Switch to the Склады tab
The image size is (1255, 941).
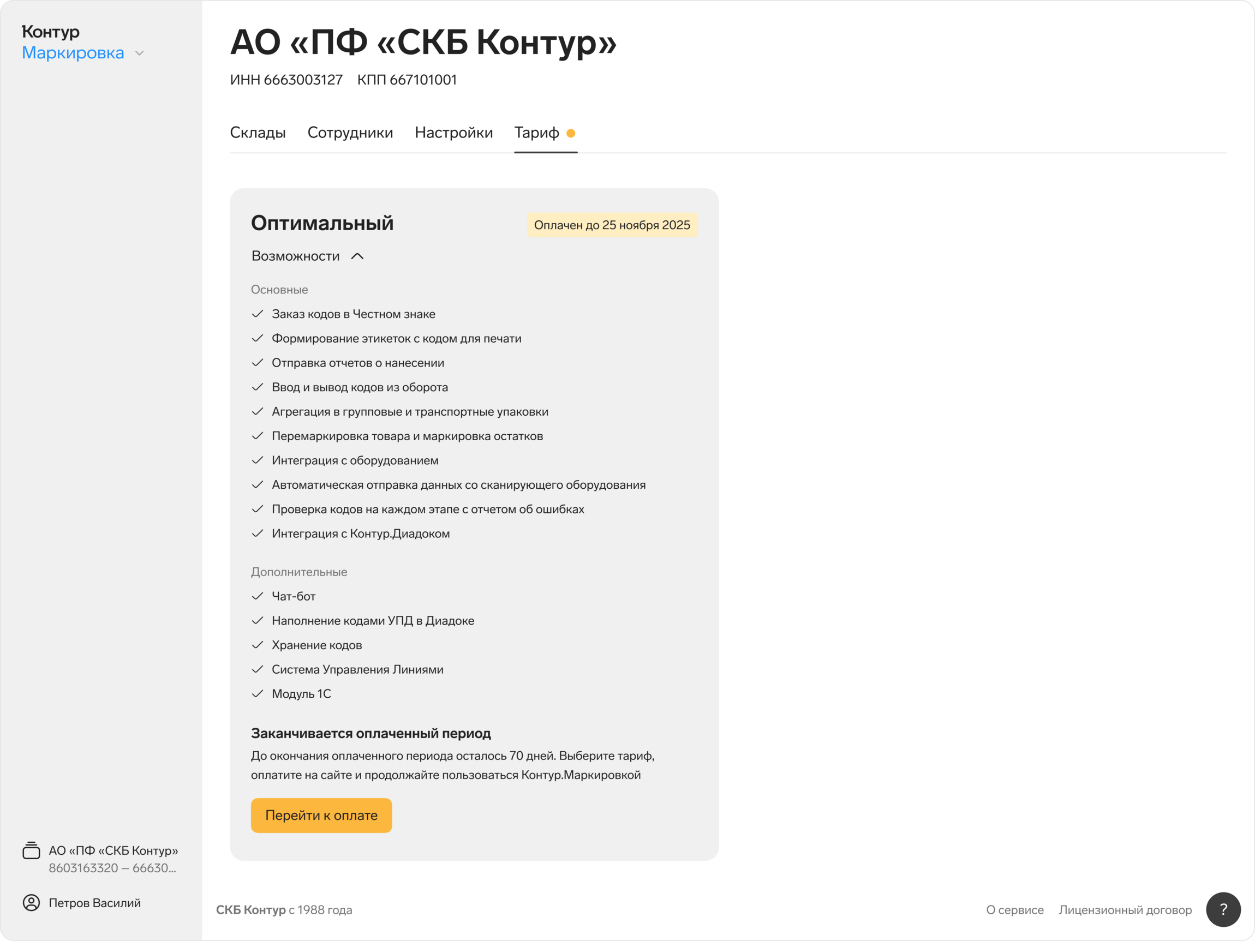258,133
